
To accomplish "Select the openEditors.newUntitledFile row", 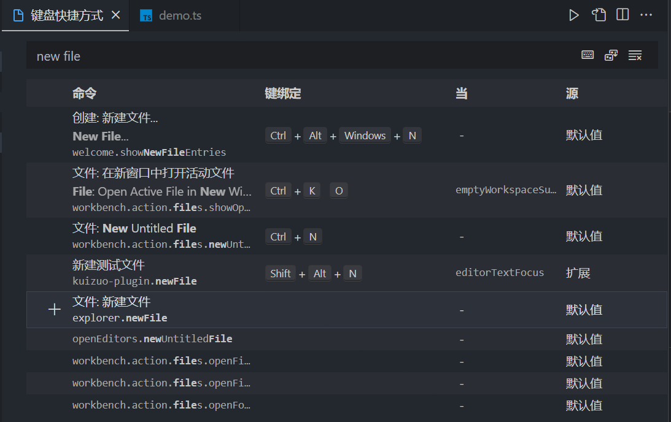I will pos(152,339).
